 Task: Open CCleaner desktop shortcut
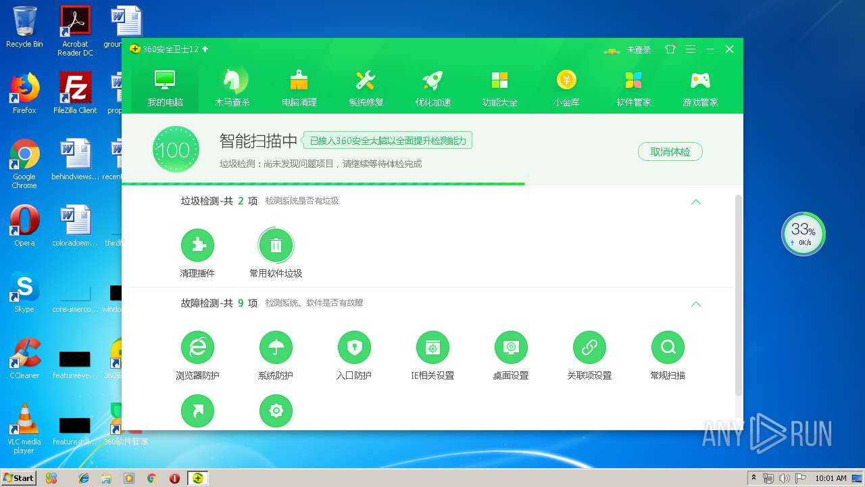[x=24, y=358]
